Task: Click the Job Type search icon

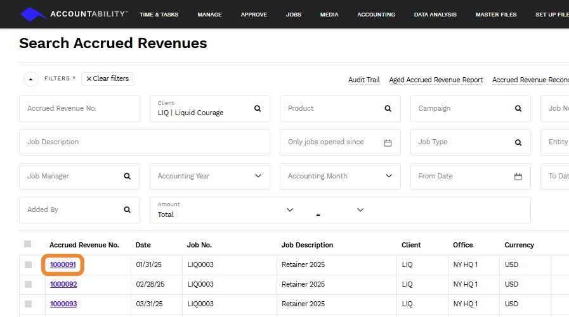Action: coord(518,142)
